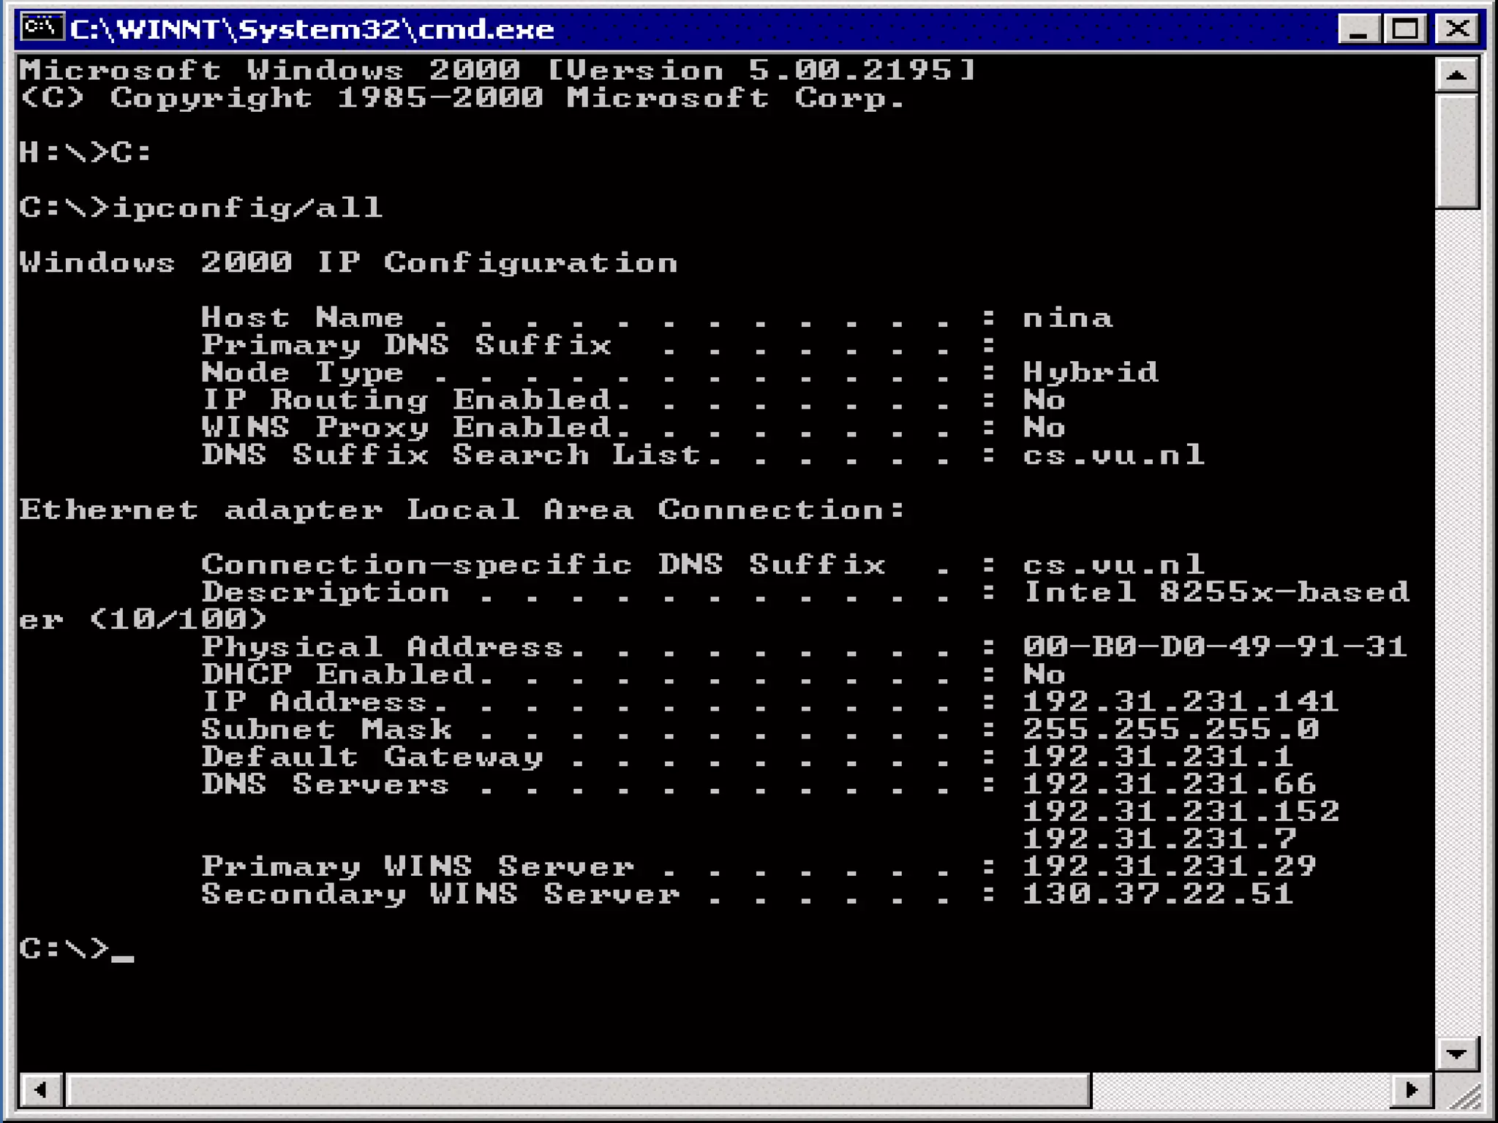Screen dimensions: 1498x1123
Task: Click Secondary WINS Server value 130.37.22.51
Action: 1157,893
